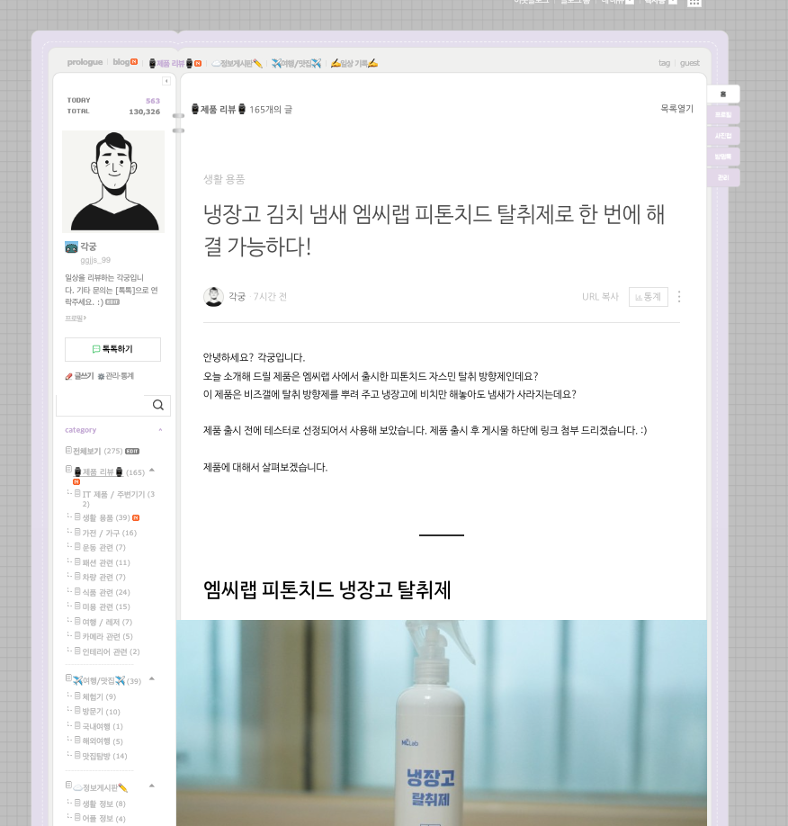Open 관리·통계 gear link

coord(116,376)
